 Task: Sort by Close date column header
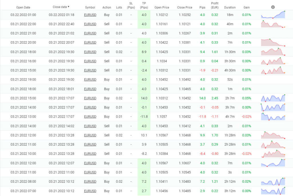point(61,7)
